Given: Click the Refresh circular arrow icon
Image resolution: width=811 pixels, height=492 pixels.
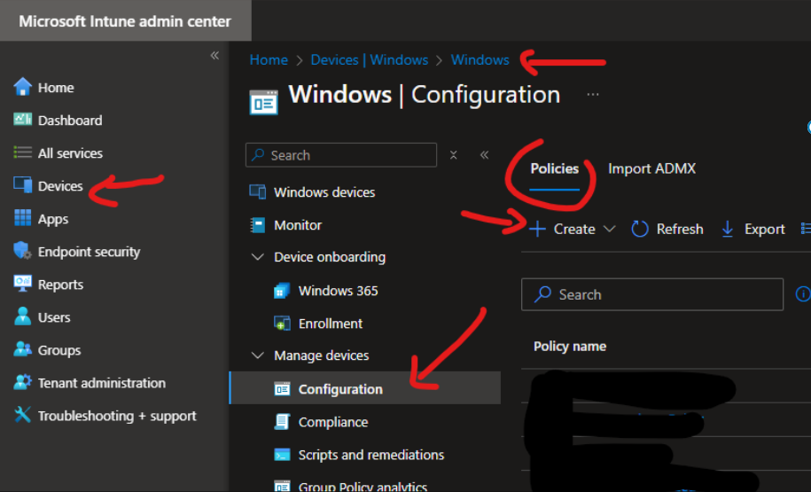Looking at the screenshot, I should click(640, 229).
